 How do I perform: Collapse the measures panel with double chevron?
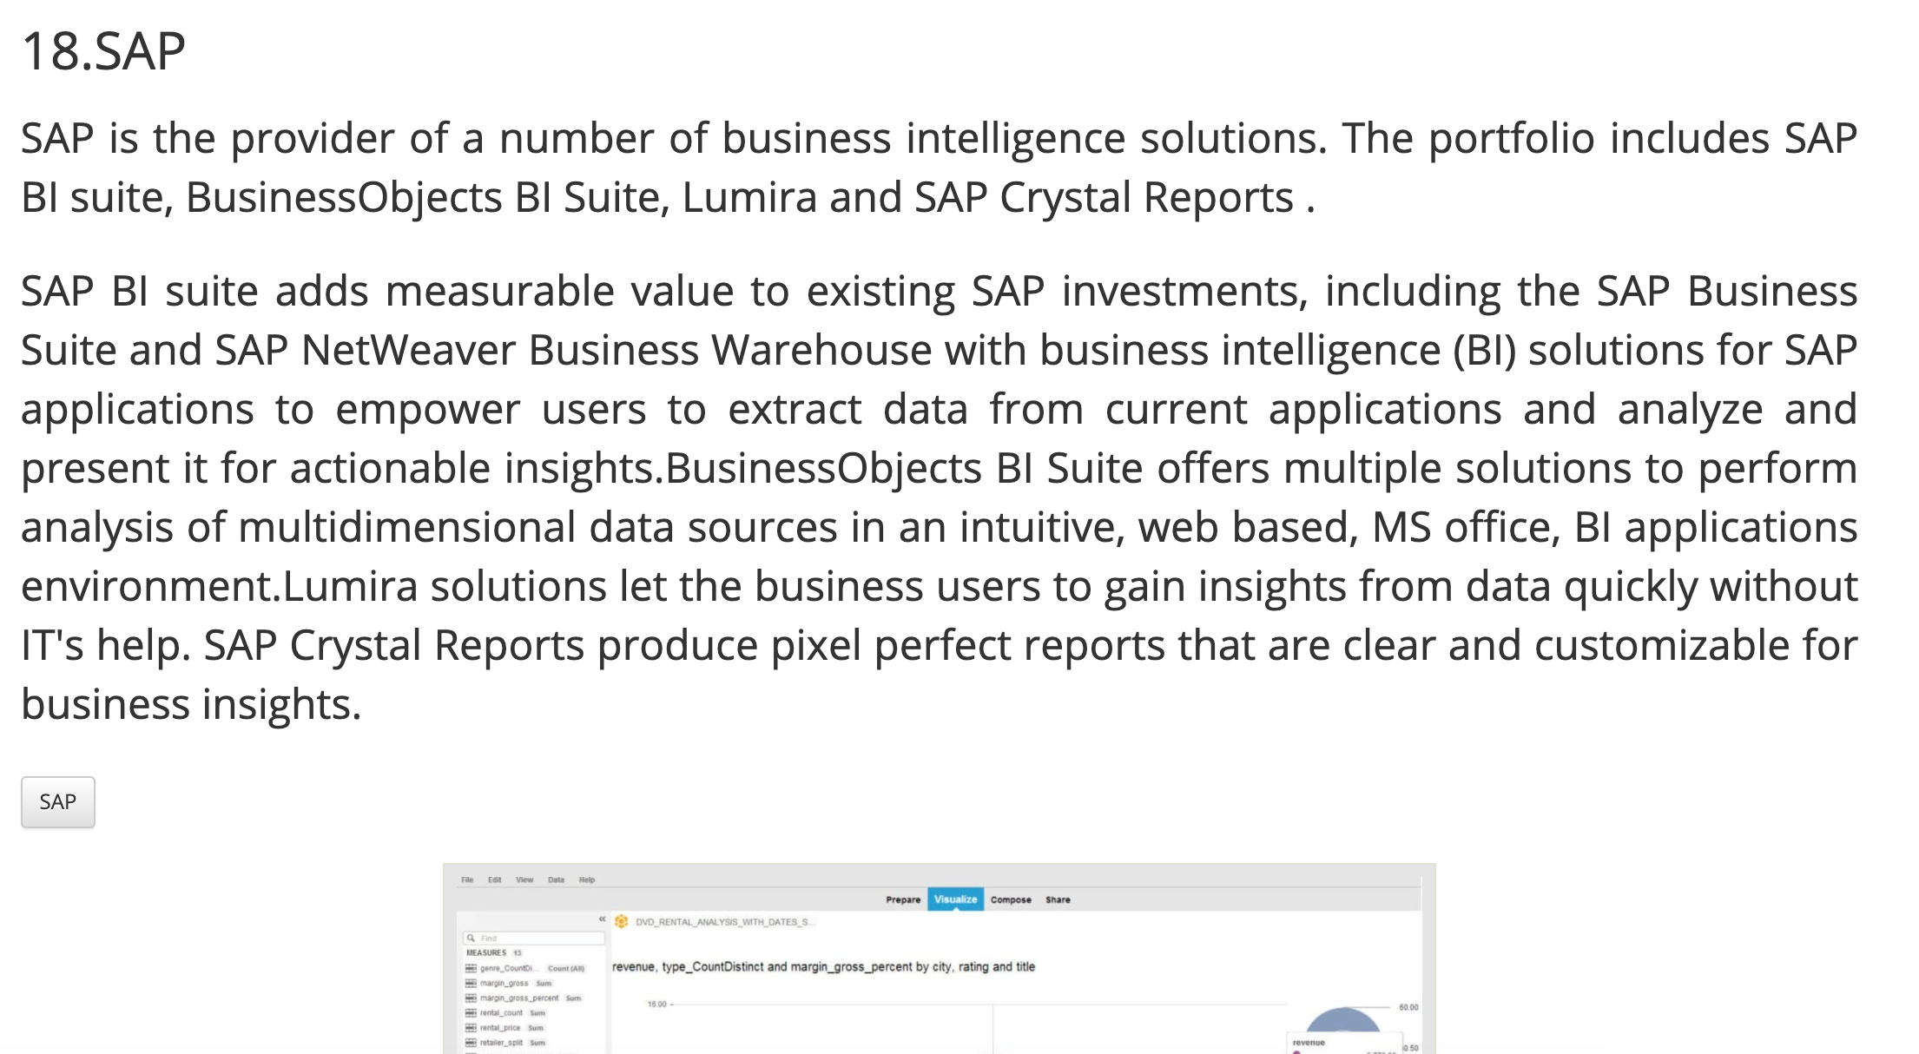tap(602, 919)
